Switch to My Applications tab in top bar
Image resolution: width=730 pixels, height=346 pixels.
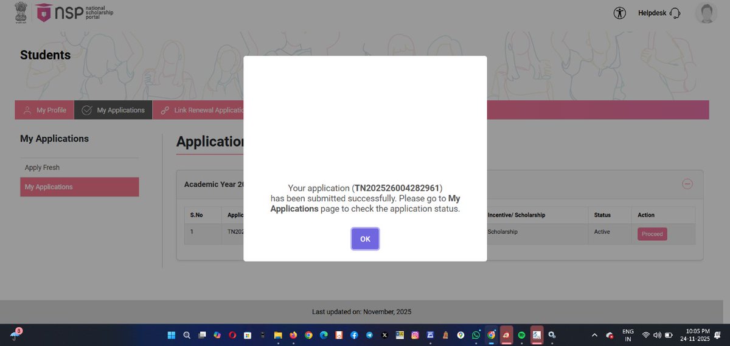click(113, 110)
